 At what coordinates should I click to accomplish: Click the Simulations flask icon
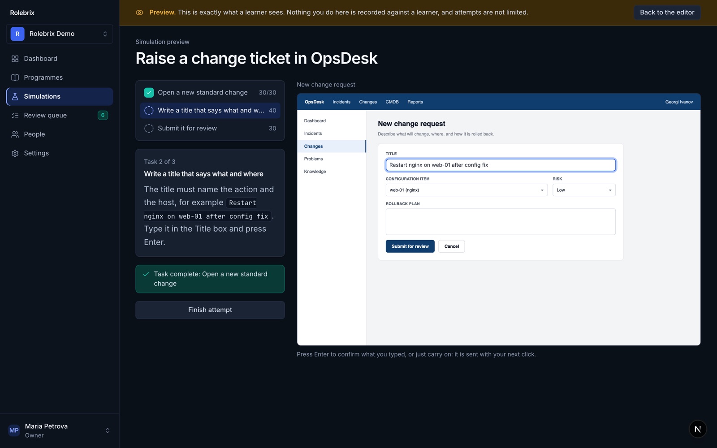[15, 96]
